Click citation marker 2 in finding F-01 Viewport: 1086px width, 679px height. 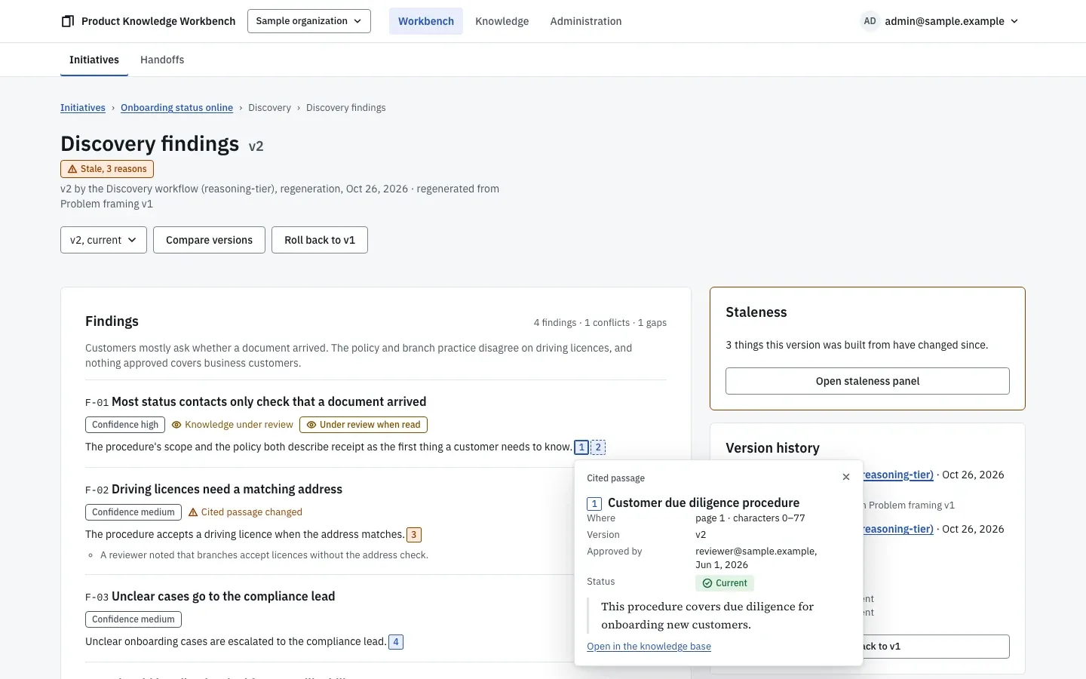click(598, 447)
